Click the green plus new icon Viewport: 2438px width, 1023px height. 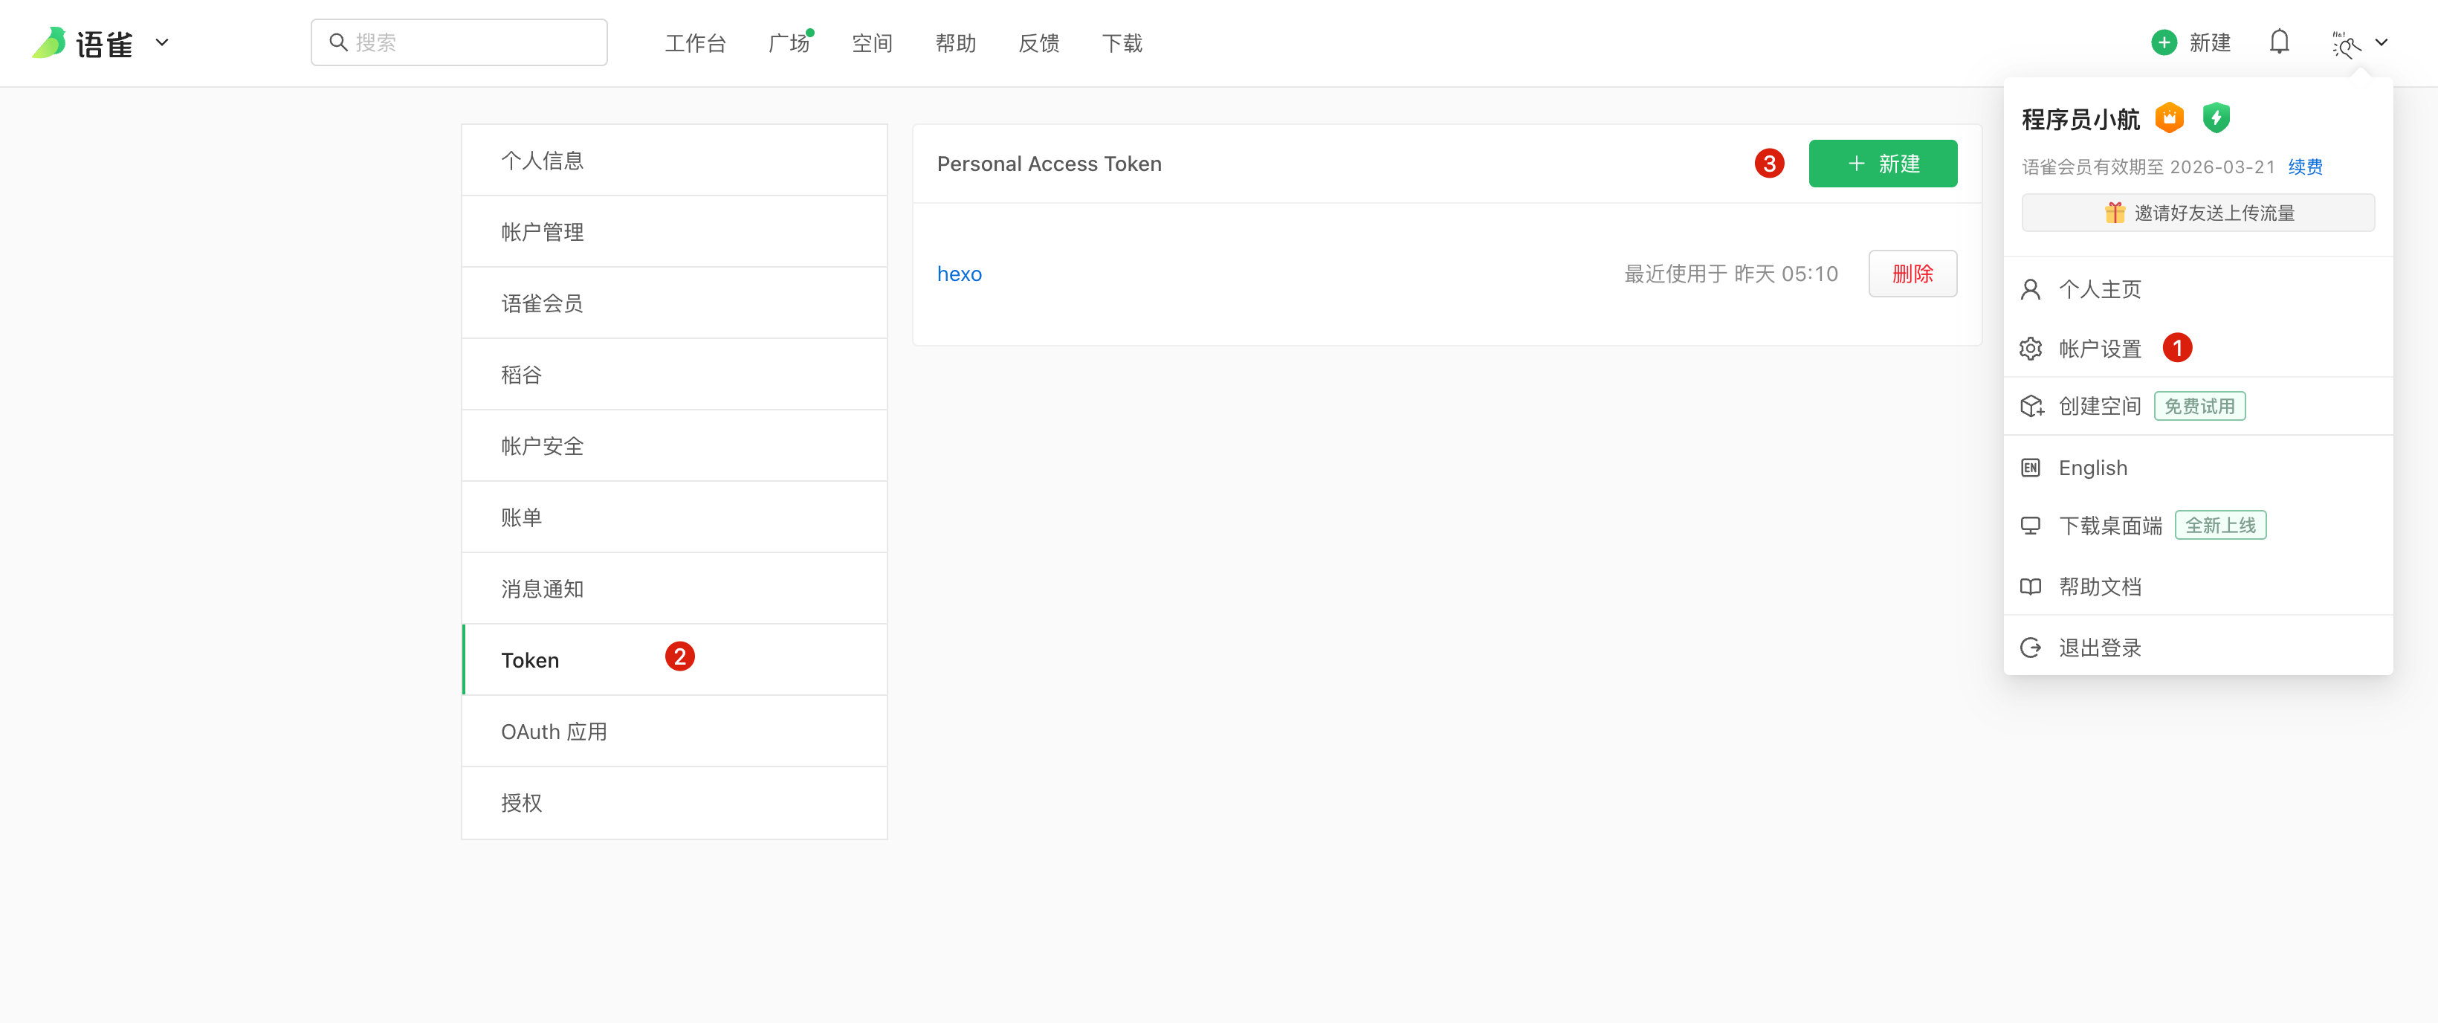pos(2164,42)
